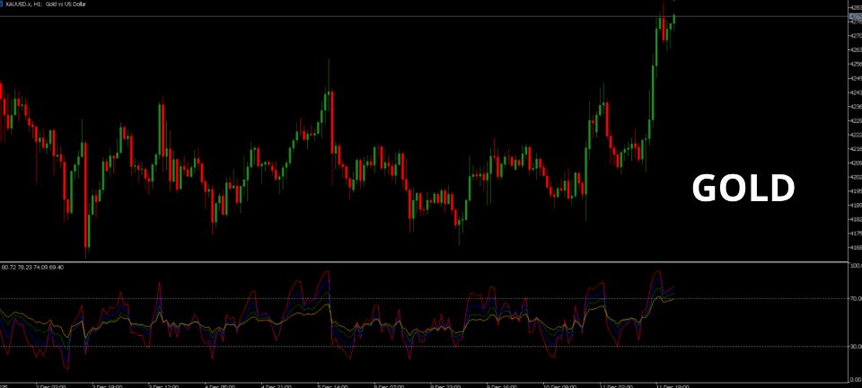
Task: Click the '11 Dec 18:00' time axis label
Action: click(672, 386)
